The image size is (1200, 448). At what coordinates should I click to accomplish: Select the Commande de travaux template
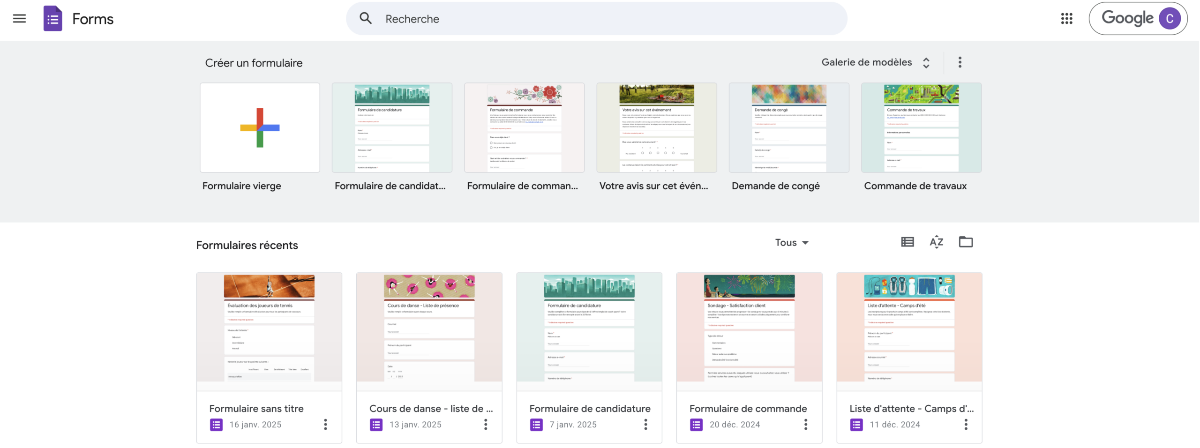pos(921,128)
